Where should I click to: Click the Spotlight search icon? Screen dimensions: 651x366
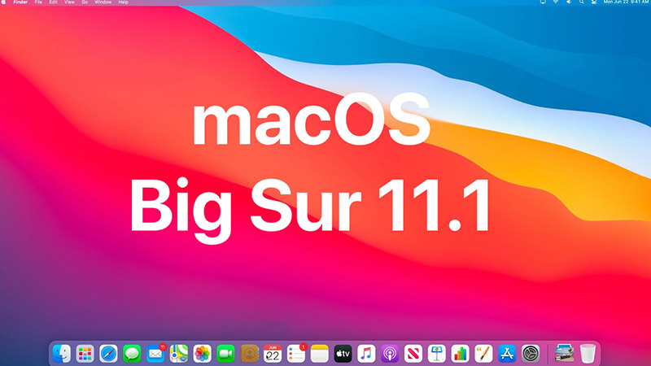coord(582,2)
